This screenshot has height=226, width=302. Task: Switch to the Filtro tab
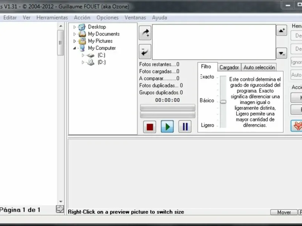click(207, 67)
